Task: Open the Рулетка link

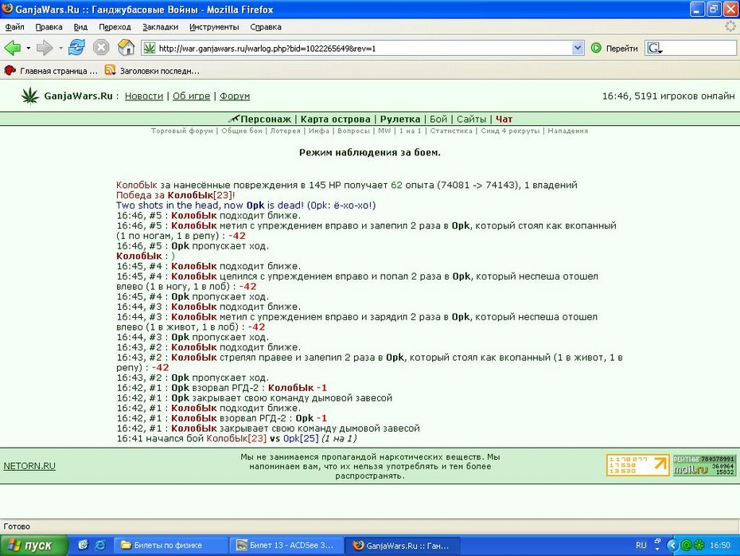Action: (399, 119)
